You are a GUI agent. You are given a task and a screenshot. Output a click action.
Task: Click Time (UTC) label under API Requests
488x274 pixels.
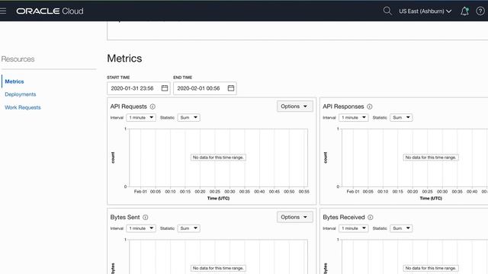(219, 198)
